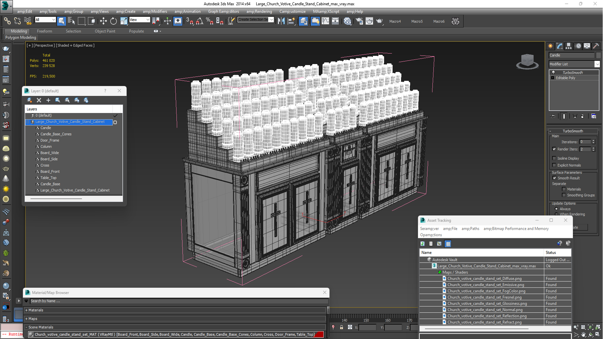This screenshot has height=339, width=603.
Task: Switch to the Create command panel
Action: 551,46
